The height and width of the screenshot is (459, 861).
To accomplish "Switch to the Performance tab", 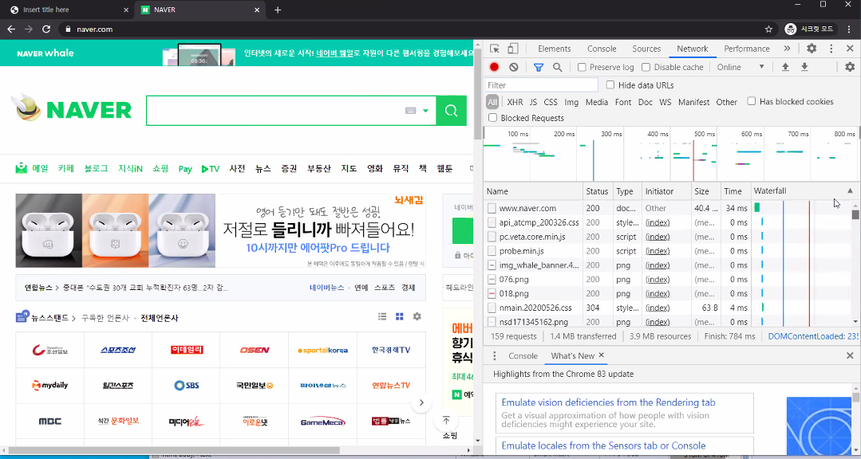I will tap(747, 49).
